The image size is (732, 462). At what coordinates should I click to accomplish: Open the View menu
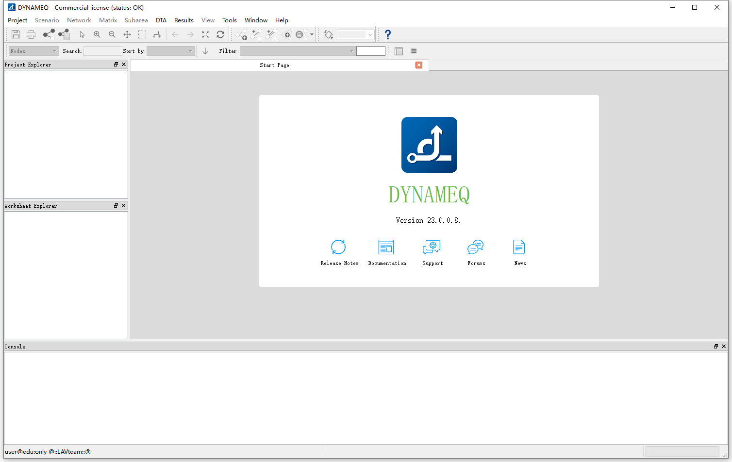(208, 20)
